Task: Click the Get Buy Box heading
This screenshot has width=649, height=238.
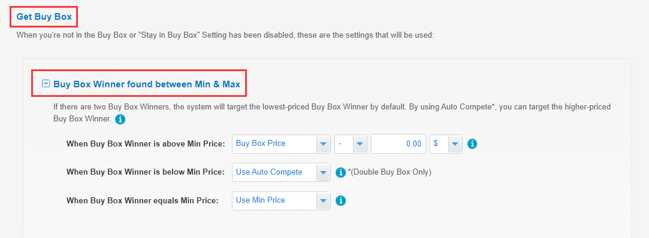Action: click(x=44, y=17)
